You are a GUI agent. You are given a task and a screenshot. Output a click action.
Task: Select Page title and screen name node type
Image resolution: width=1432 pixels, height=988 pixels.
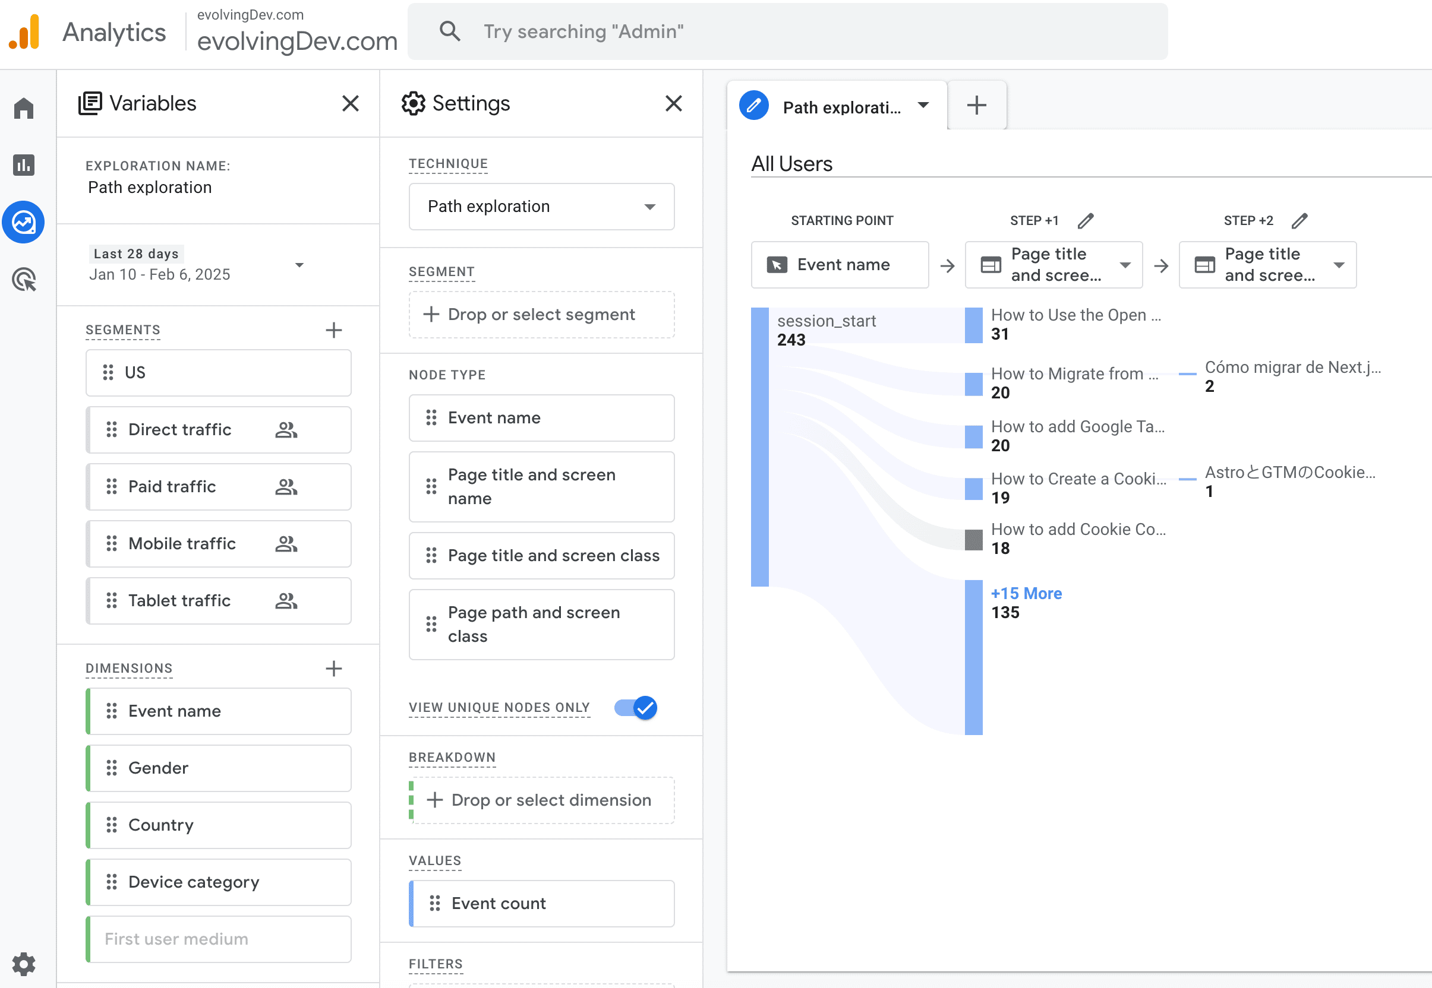tap(541, 486)
